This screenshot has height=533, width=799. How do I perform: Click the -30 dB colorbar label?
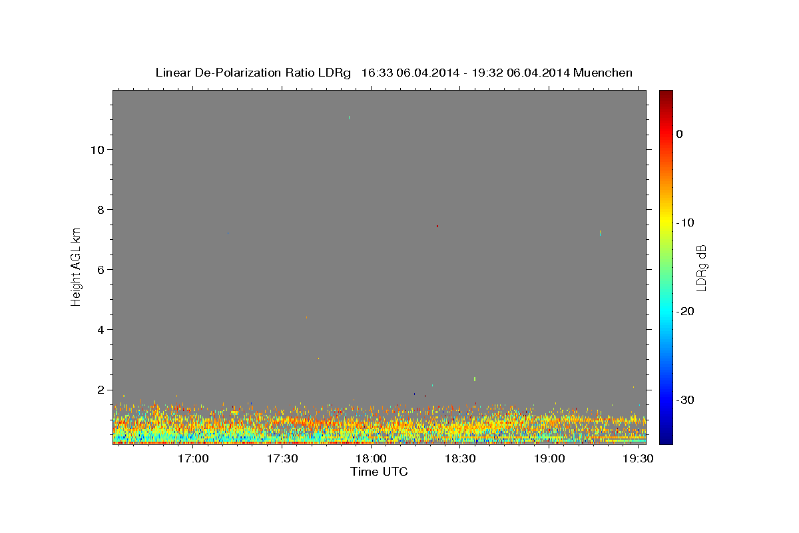686,400
